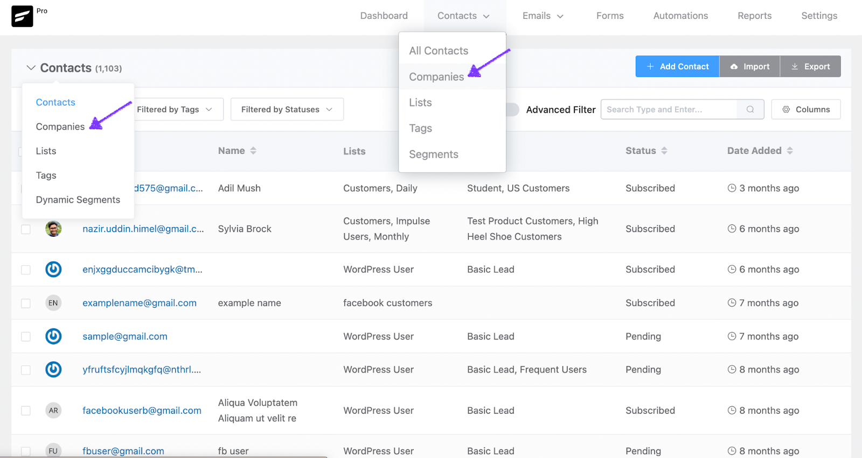The height and width of the screenshot is (458, 862).
Task: Collapse the Contacts heading chevron
Action: click(x=31, y=68)
